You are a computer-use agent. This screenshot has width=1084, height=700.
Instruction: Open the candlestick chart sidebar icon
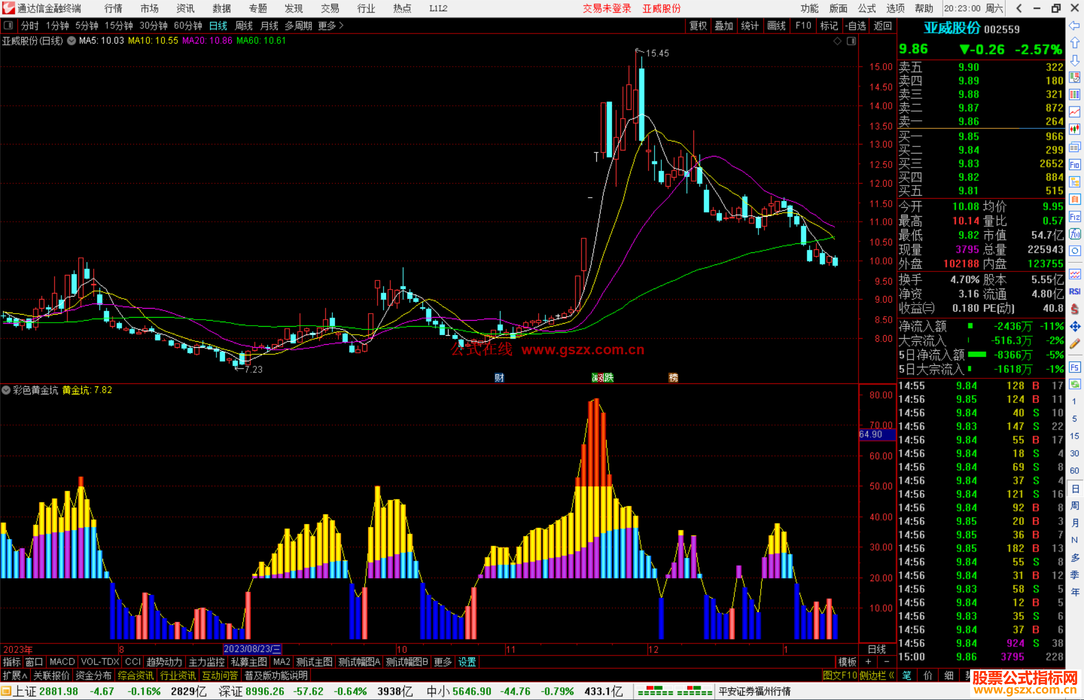coord(1074,129)
